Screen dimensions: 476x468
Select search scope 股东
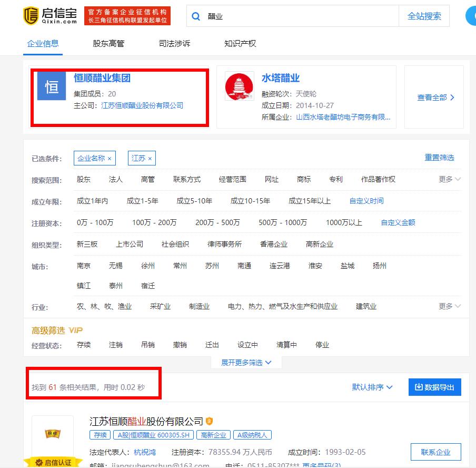(x=84, y=179)
